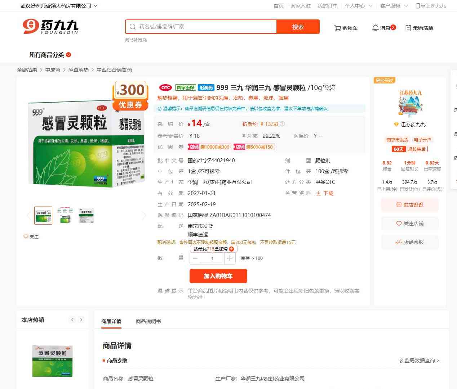Expand the company account dropdown

coord(95,6)
